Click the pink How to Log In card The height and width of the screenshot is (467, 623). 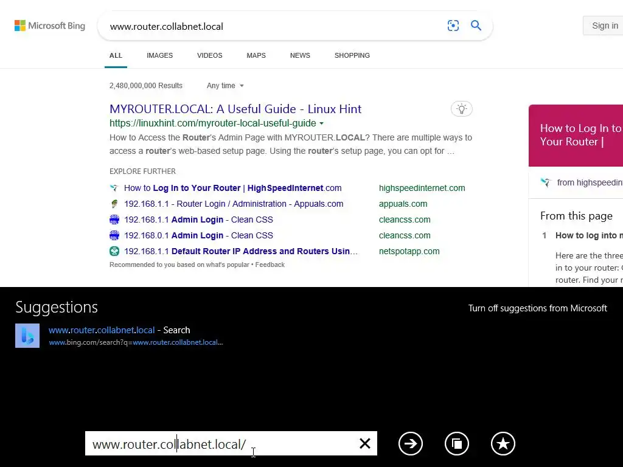point(576,136)
